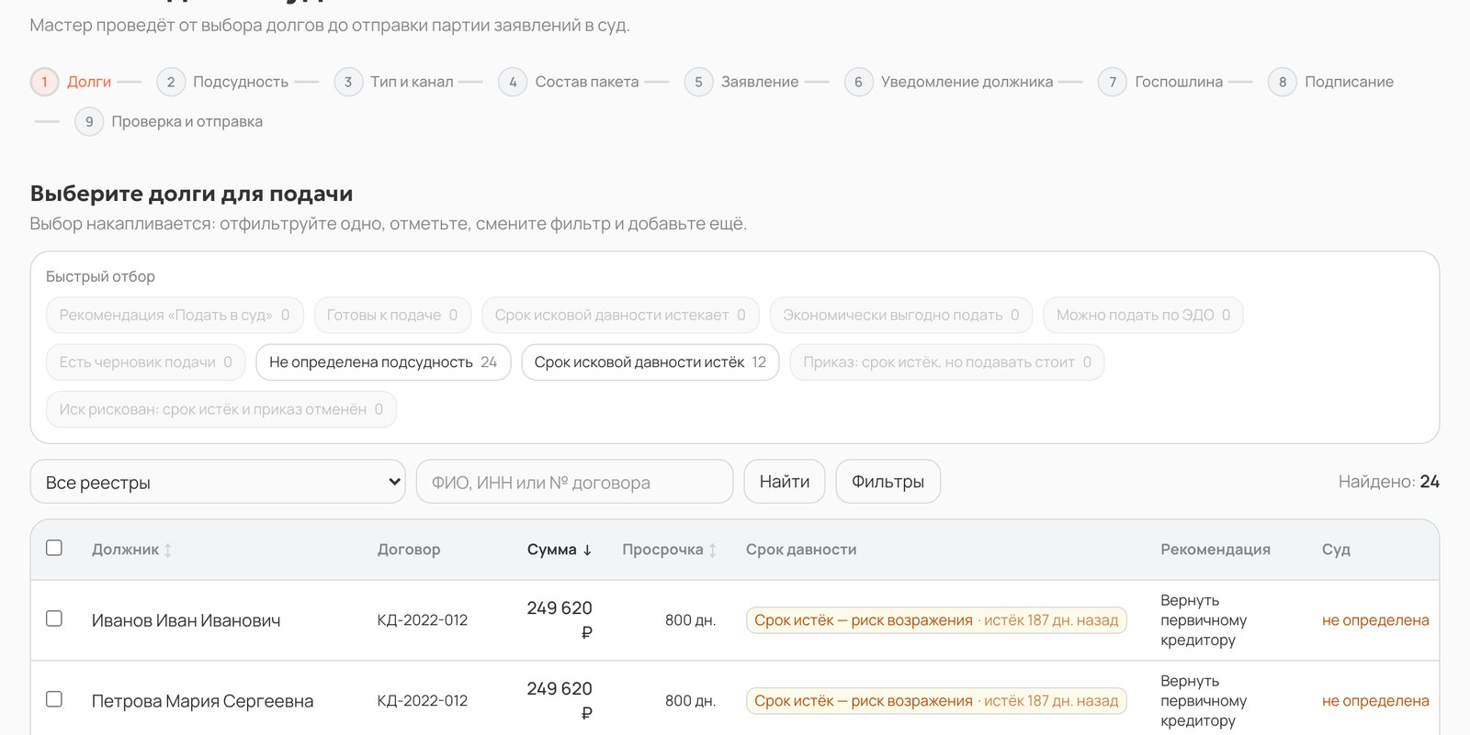1470x735 pixels.
Task: Open the «Все реестры» dropdown
Action: click(218, 482)
